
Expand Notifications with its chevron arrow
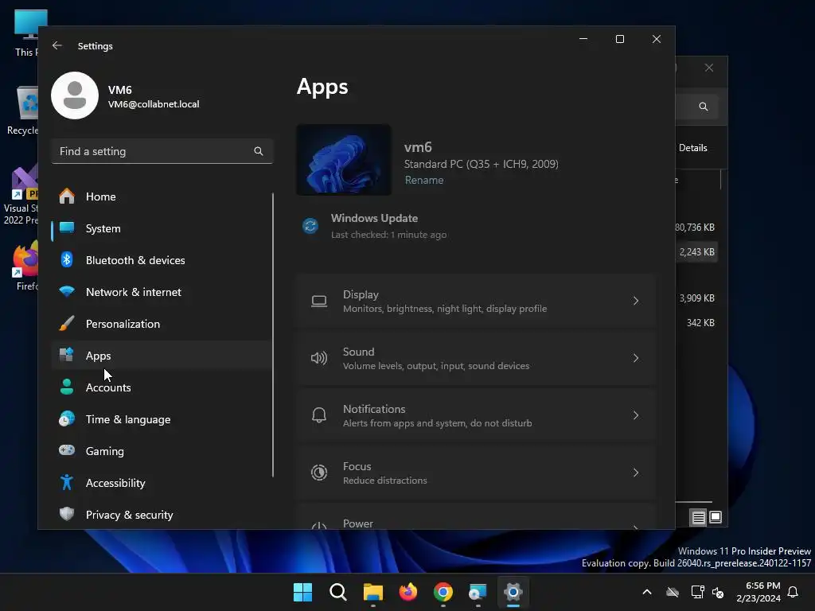click(636, 415)
